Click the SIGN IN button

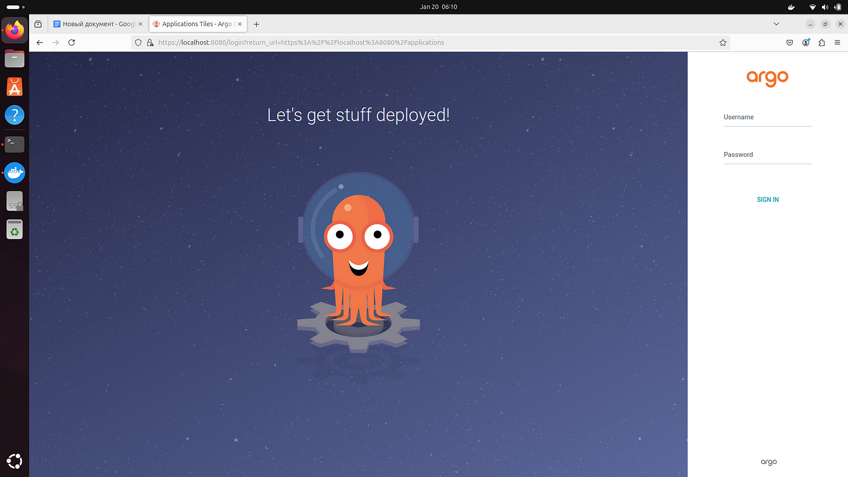tap(767, 200)
